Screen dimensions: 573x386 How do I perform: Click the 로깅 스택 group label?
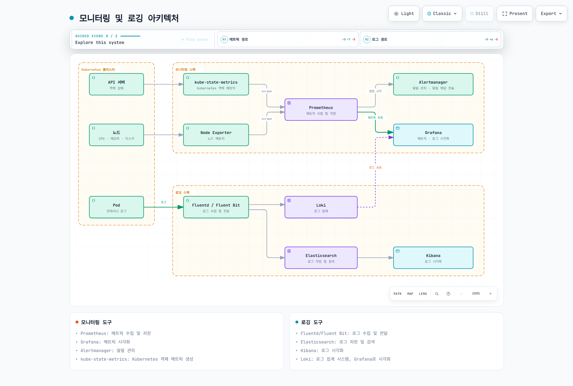[x=182, y=193]
